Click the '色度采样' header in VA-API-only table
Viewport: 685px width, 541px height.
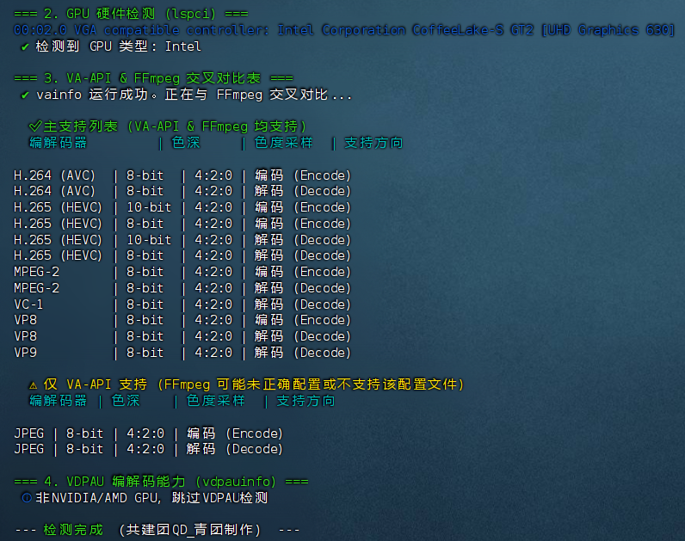pyautogui.click(x=216, y=401)
